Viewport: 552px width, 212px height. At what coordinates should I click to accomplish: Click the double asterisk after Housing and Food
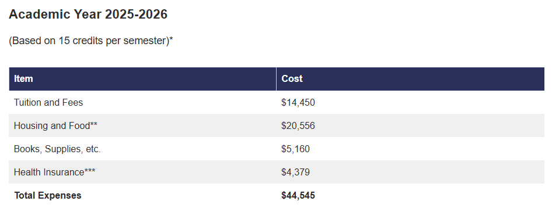[93, 123]
